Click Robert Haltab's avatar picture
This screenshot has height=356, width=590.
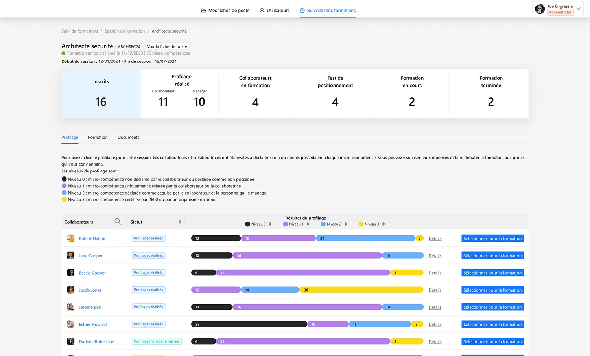(x=71, y=238)
